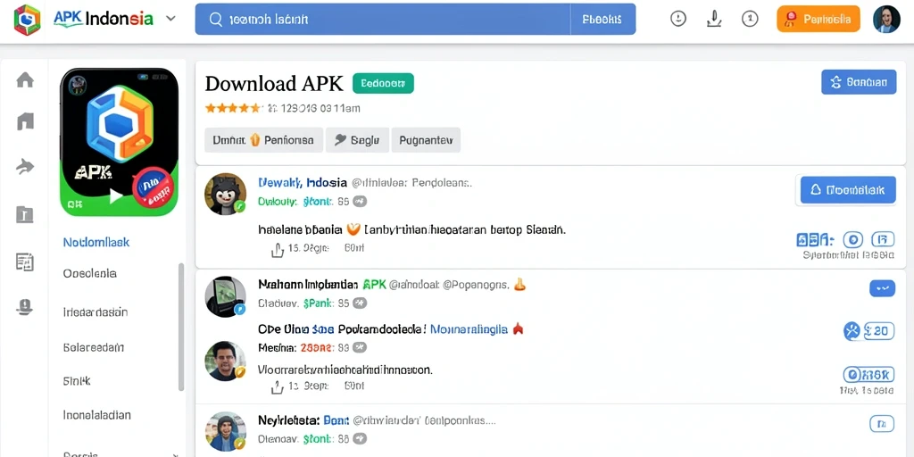The image size is (914, 457).
Task: Open the share arrow icon in sidebar
Action: pos(24,167)
